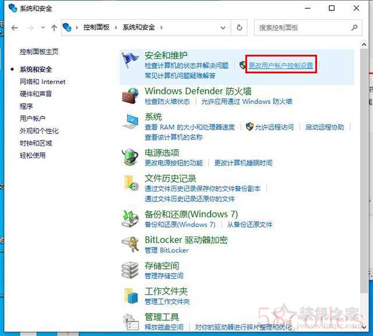Click the Forward arrow in navigation bar
This screenshot has height=336, width=373.
coord(30,28)
